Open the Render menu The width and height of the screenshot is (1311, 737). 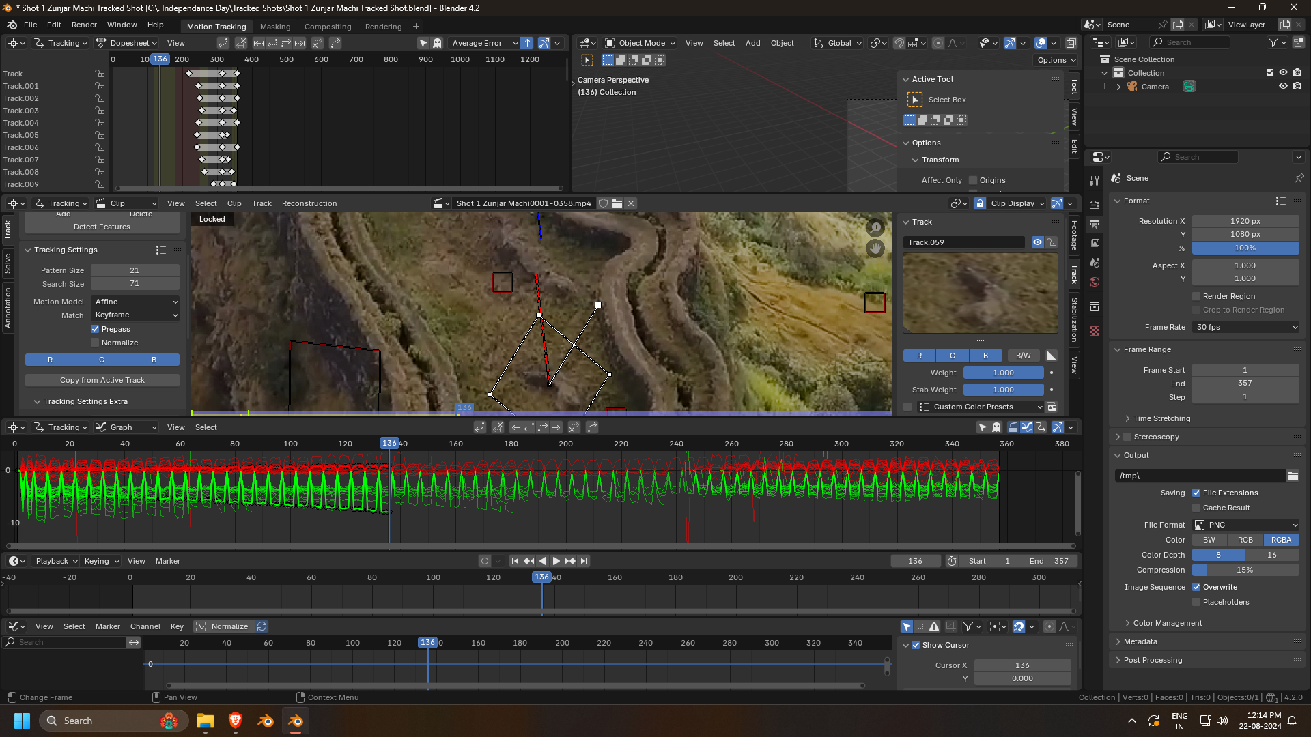click(x=84, y=25)
